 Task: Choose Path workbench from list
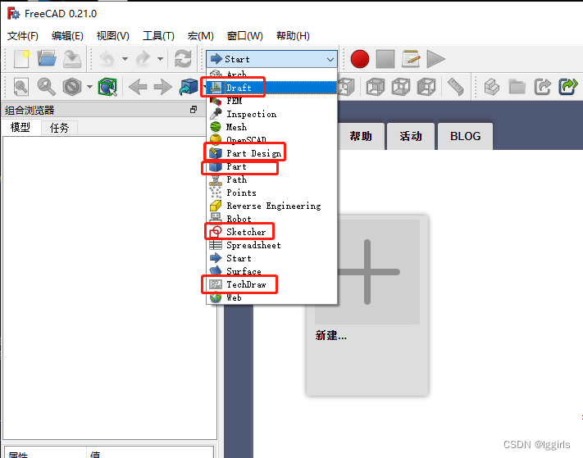pyautogui.click(x=271, y=179)
